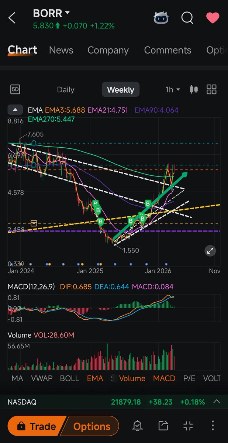Open the Company tab
Viewport: 228px width, 443px height.
tap(108, 50)
